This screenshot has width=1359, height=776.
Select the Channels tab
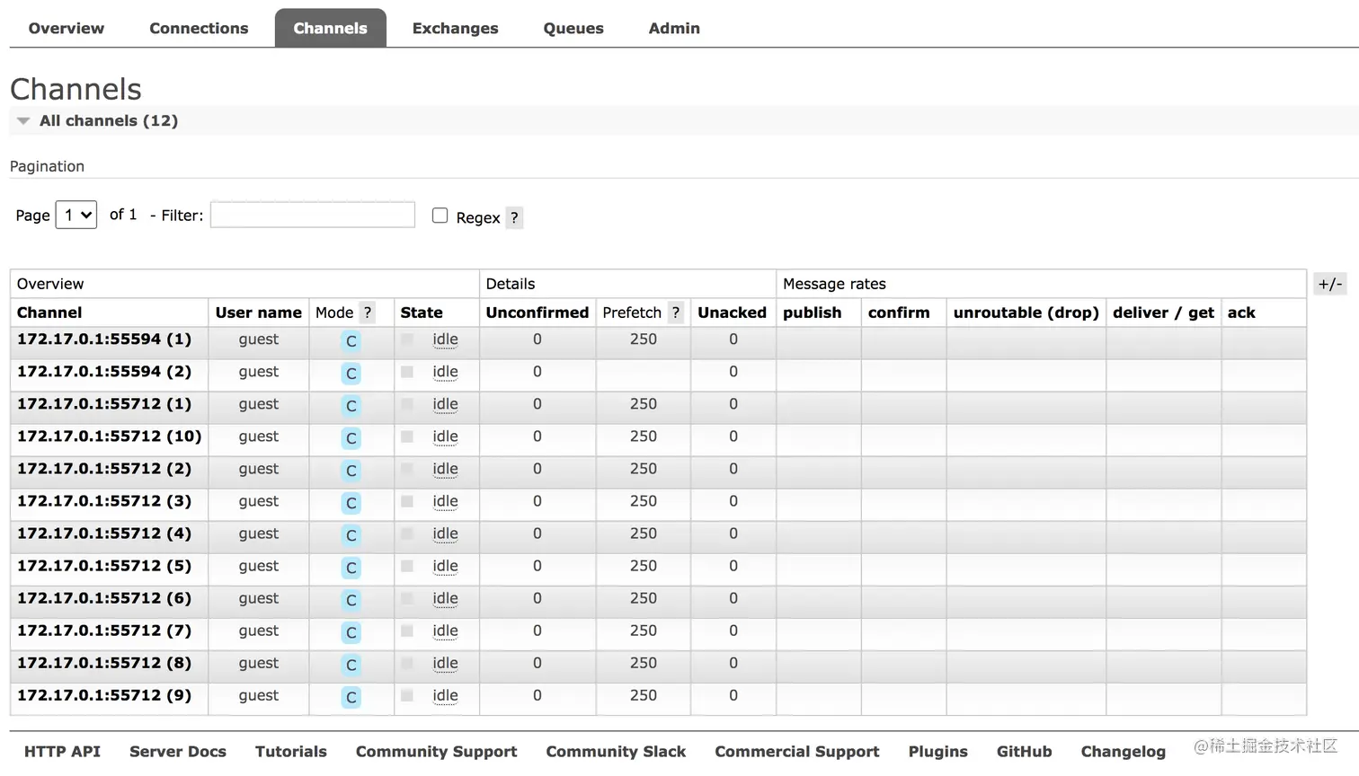tap(330, 28)
